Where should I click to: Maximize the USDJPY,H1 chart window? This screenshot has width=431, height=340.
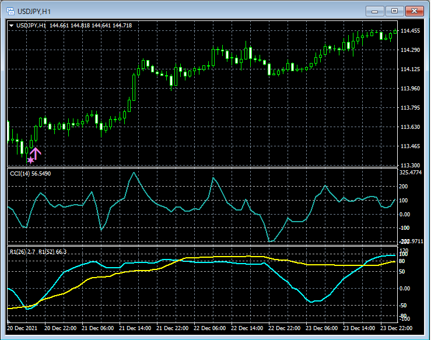click(x=394, y=10)
